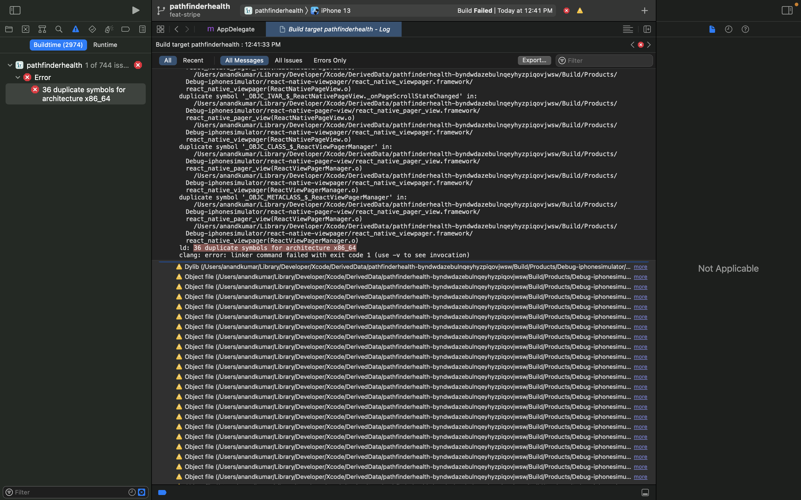Click the red error badge beside pathfinderhealth issues
The height and width of the screenshot is (500, 801).
tap(138, 65)
